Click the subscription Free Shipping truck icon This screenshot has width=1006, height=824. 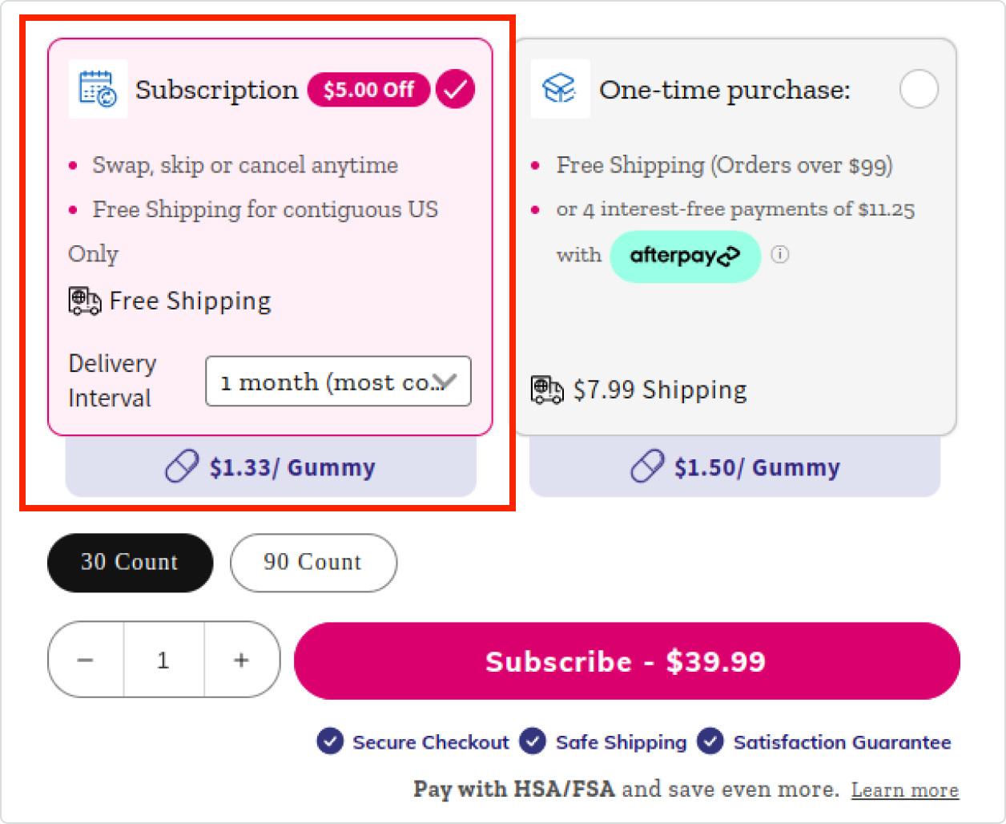[x=85, y=301]
